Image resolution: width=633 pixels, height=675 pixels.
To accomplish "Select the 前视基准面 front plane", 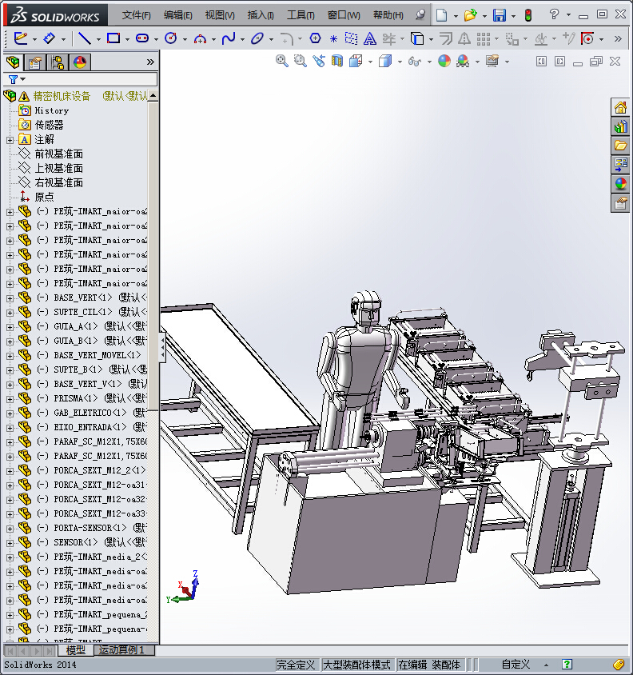I will pyautogui.click(x=58, y=154).
